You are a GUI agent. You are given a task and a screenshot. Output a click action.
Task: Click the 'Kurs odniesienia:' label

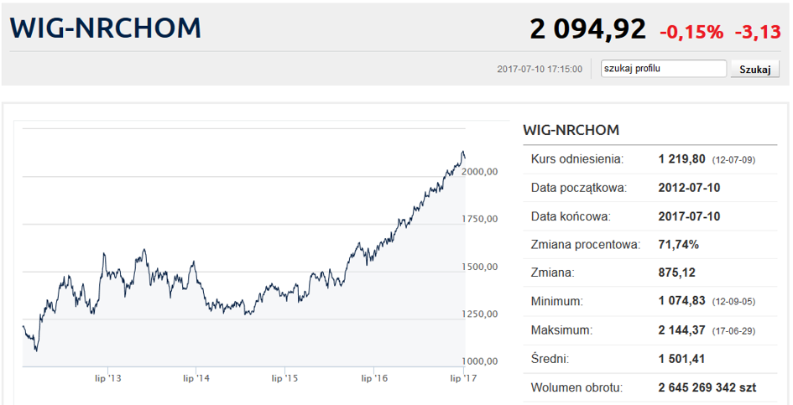(x=577, y=159)
